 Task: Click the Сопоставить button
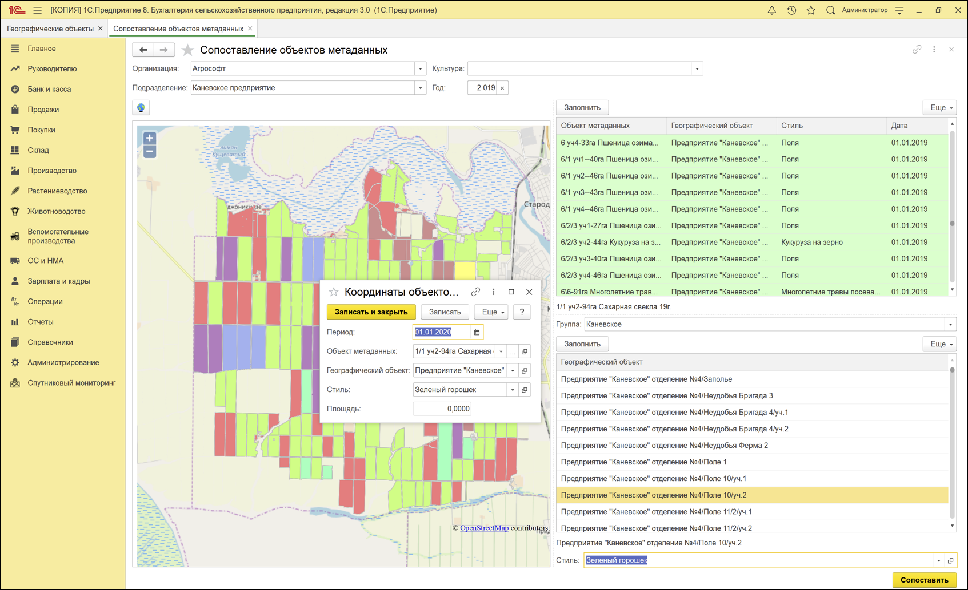click(924, 580)
